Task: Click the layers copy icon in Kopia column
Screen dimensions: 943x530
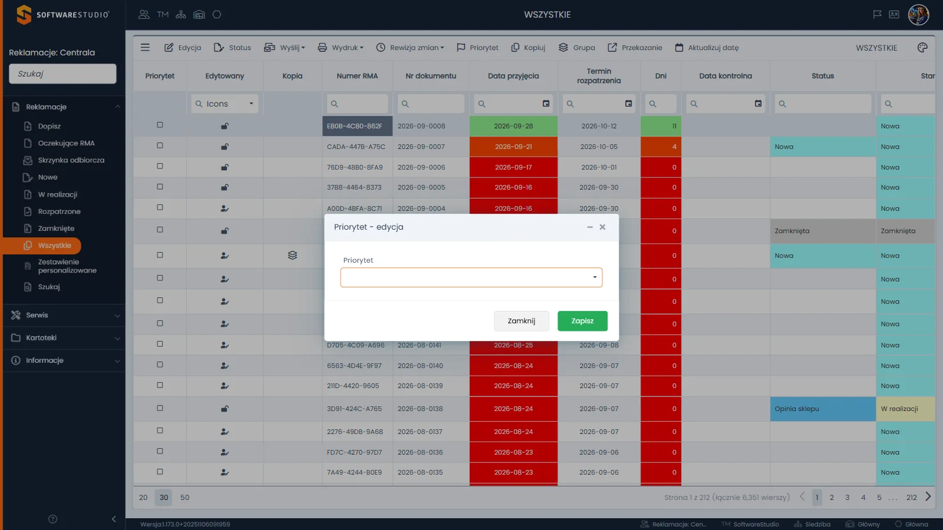Action: coord(292,255)
